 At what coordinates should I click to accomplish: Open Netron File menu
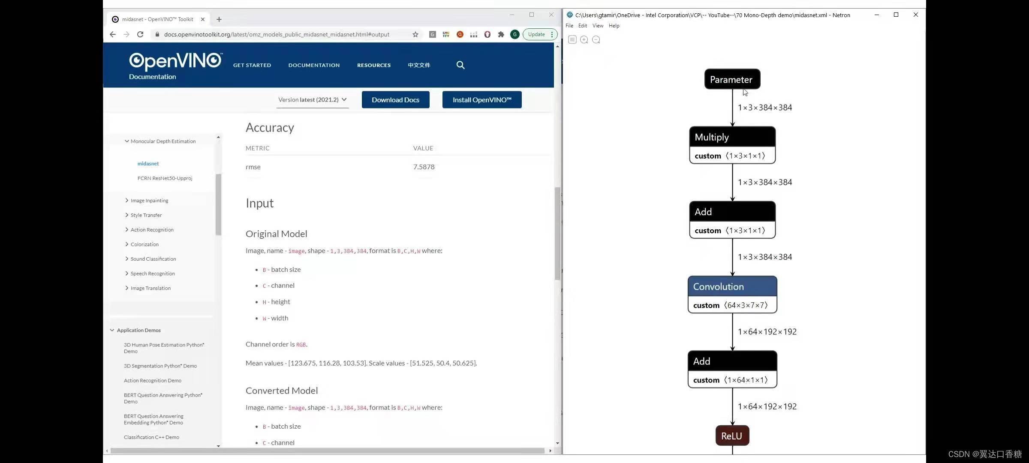point(569,26)
